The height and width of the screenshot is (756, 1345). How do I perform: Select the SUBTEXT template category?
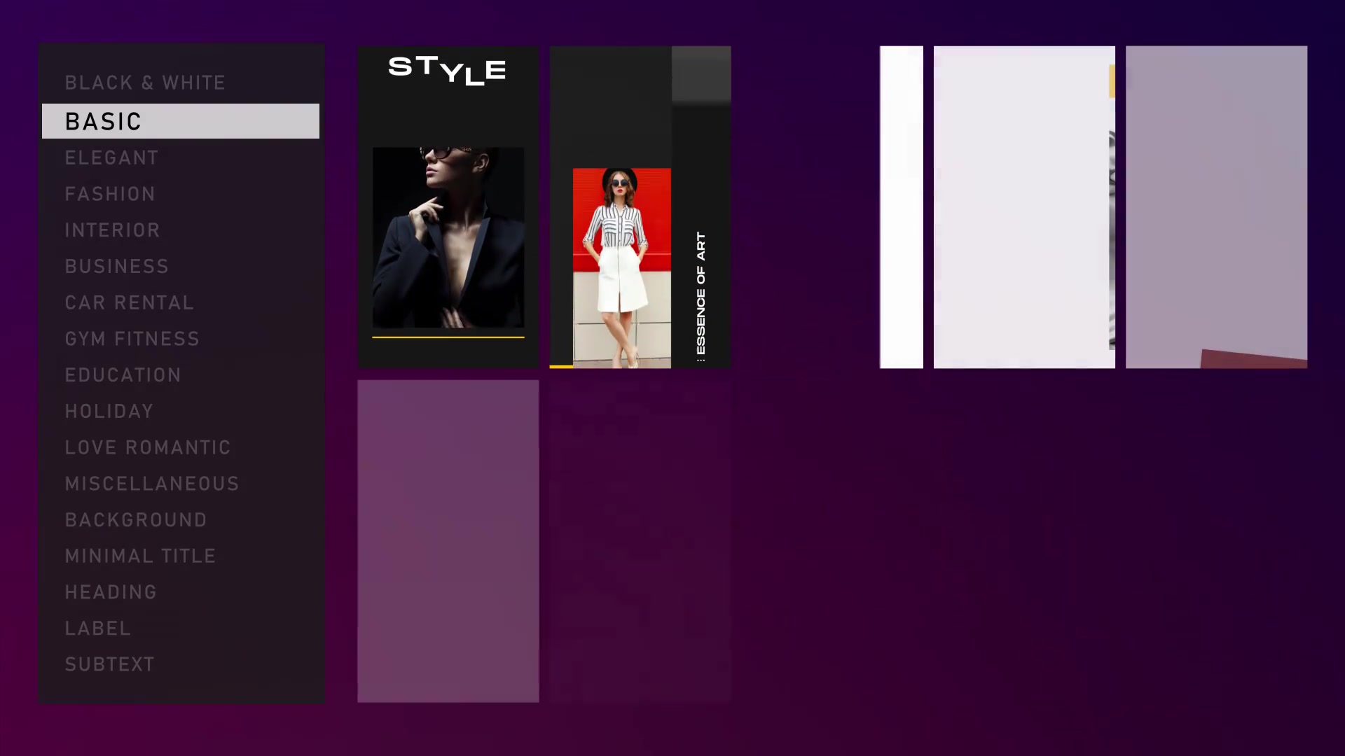click(x=109, y=664)
